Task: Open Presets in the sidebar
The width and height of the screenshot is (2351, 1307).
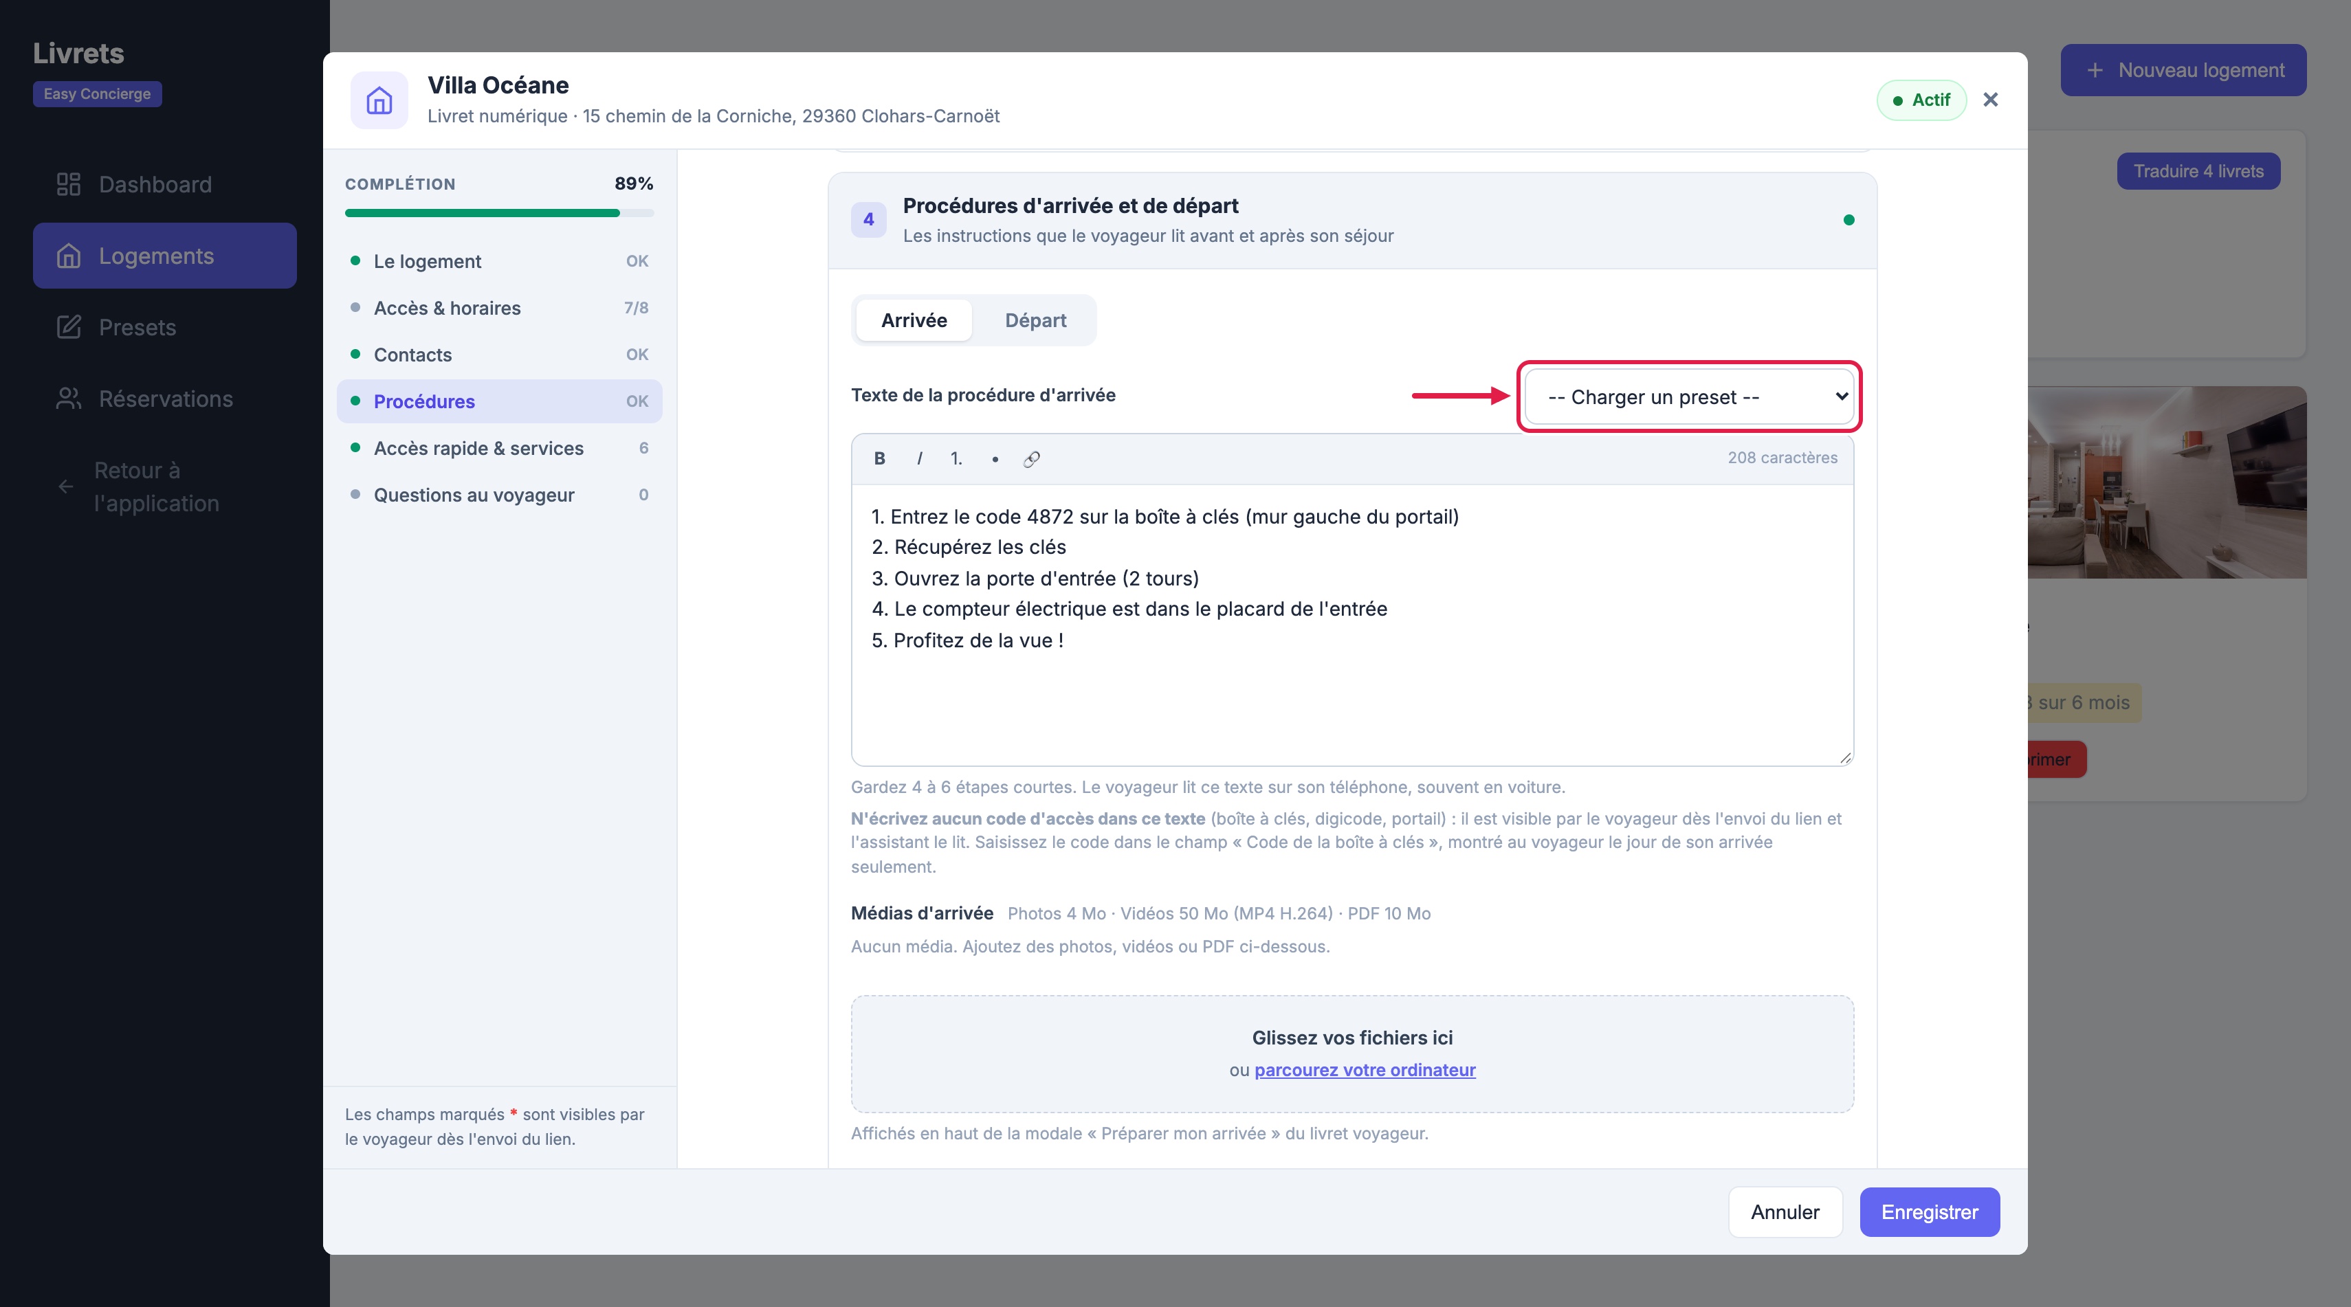Action: pyautogui.click(x=164, y=326)
